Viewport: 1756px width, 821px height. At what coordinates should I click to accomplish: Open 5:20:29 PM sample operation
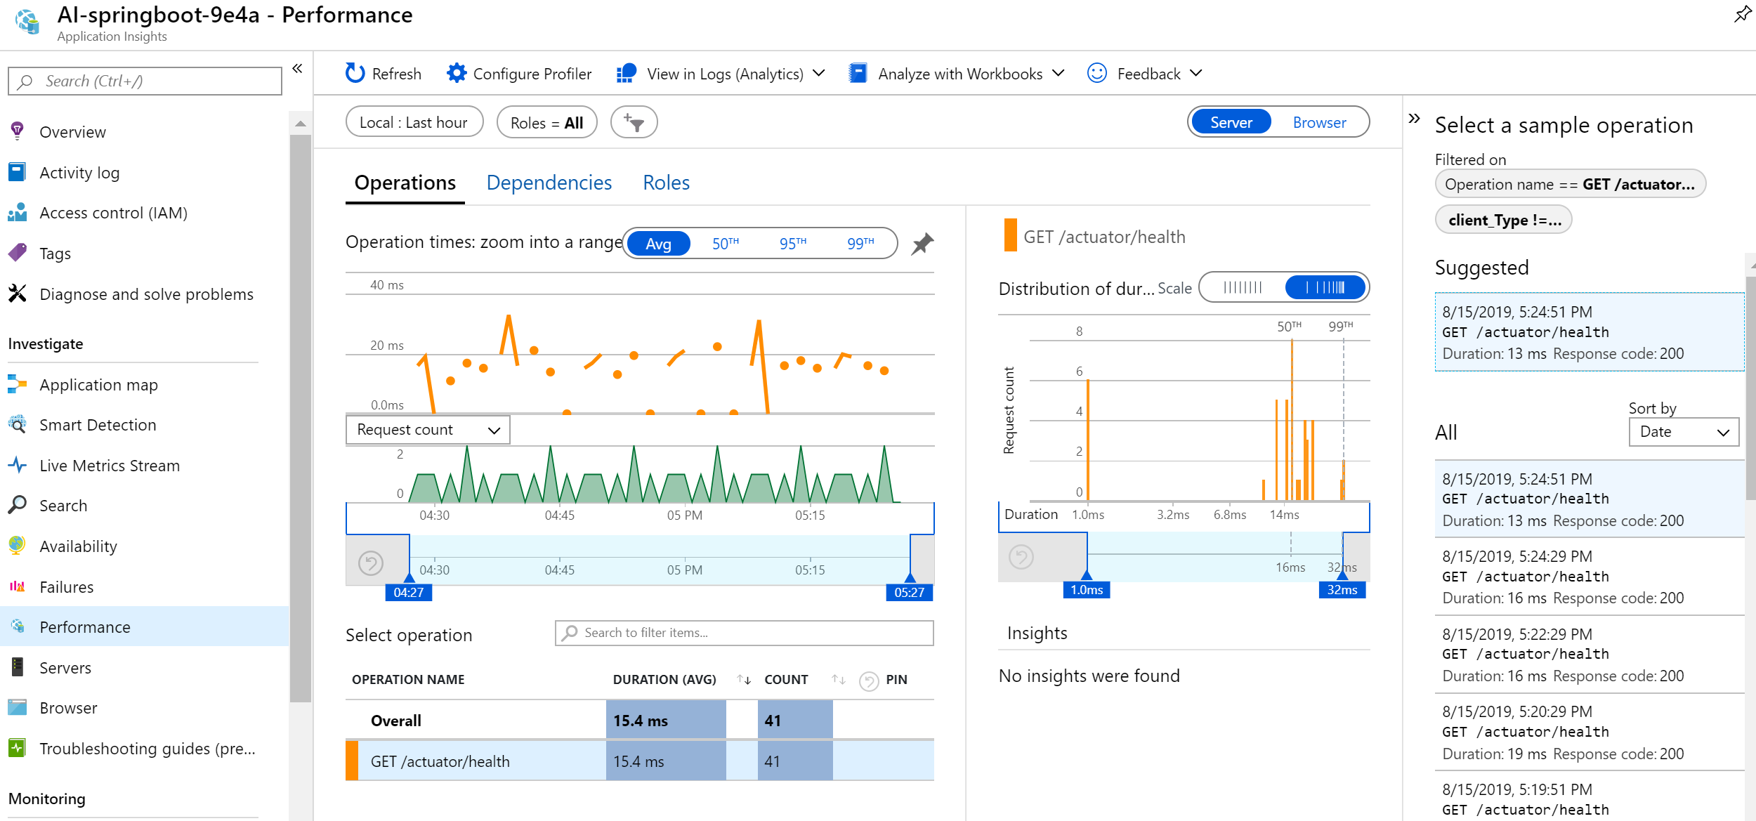click(1590, 733)
